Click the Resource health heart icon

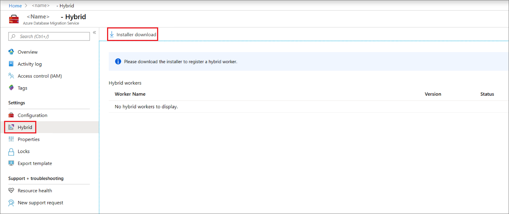pos(11,191)
